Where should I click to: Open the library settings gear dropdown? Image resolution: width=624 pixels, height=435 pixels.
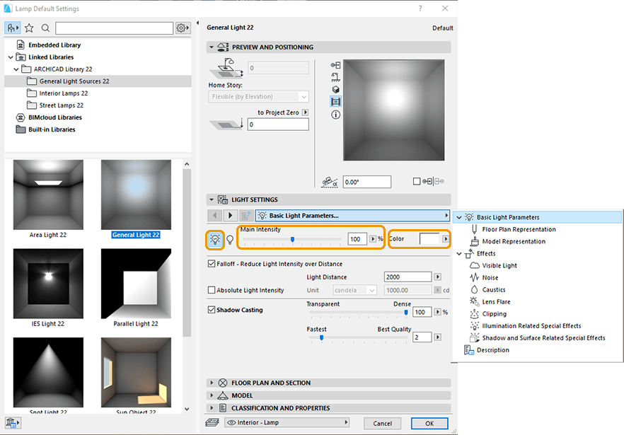click(x=183, y=28)
